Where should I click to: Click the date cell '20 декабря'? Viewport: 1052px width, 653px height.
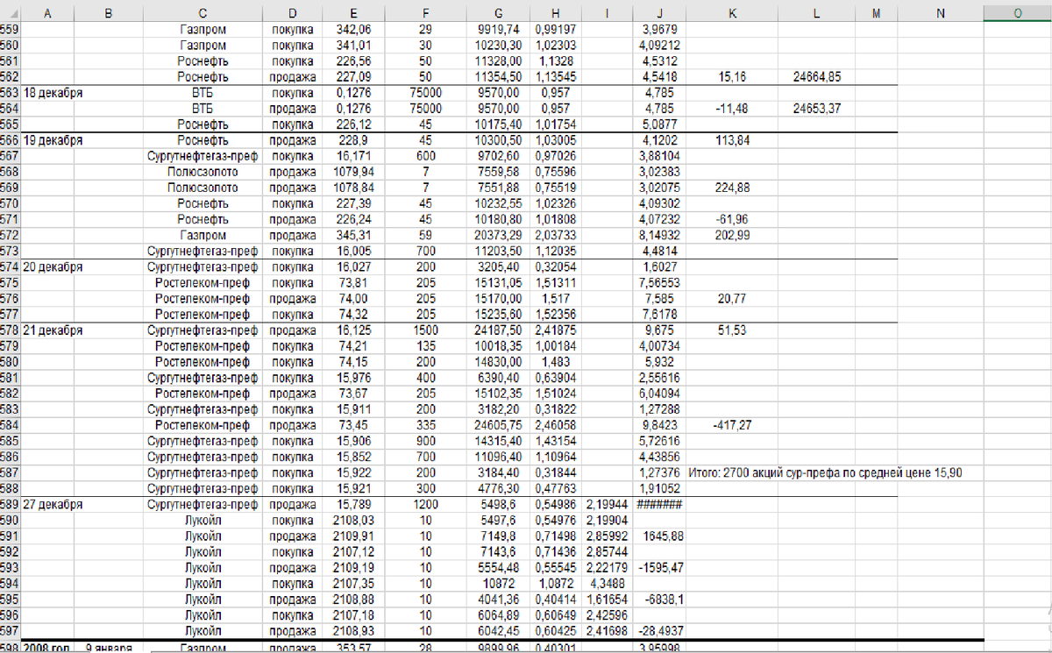52,266
